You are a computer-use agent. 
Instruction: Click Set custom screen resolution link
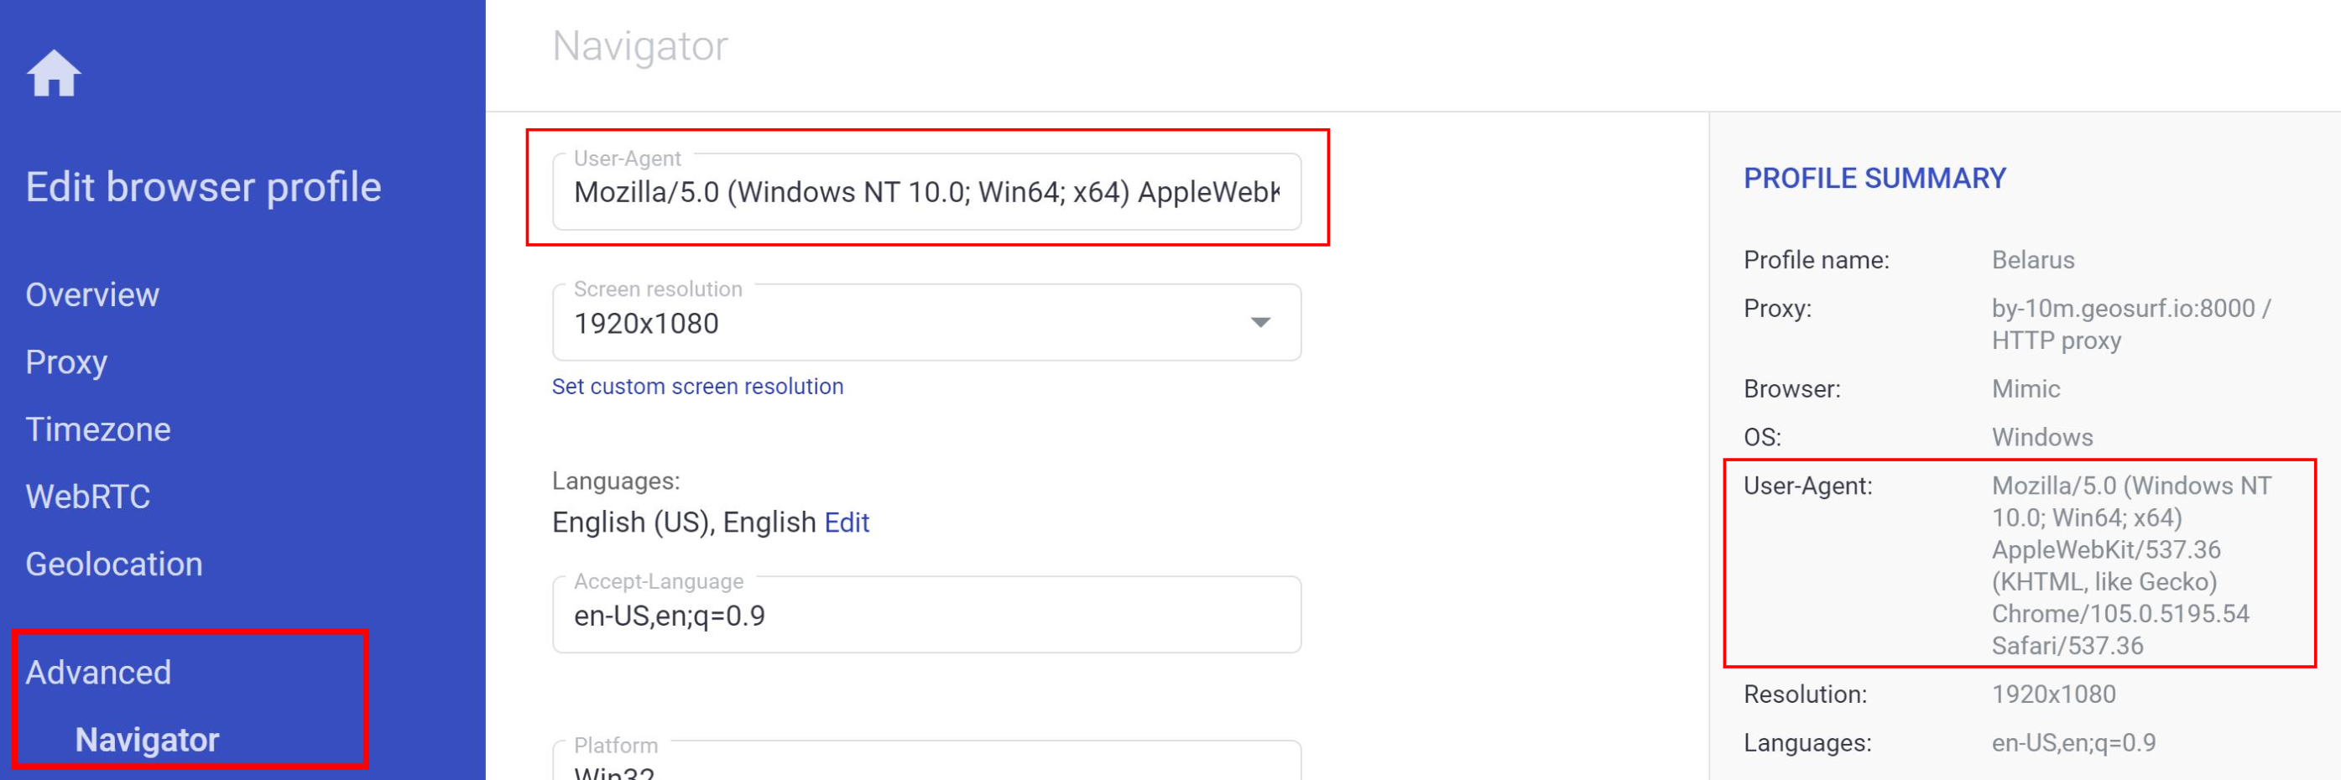click(x=697, y=386)
